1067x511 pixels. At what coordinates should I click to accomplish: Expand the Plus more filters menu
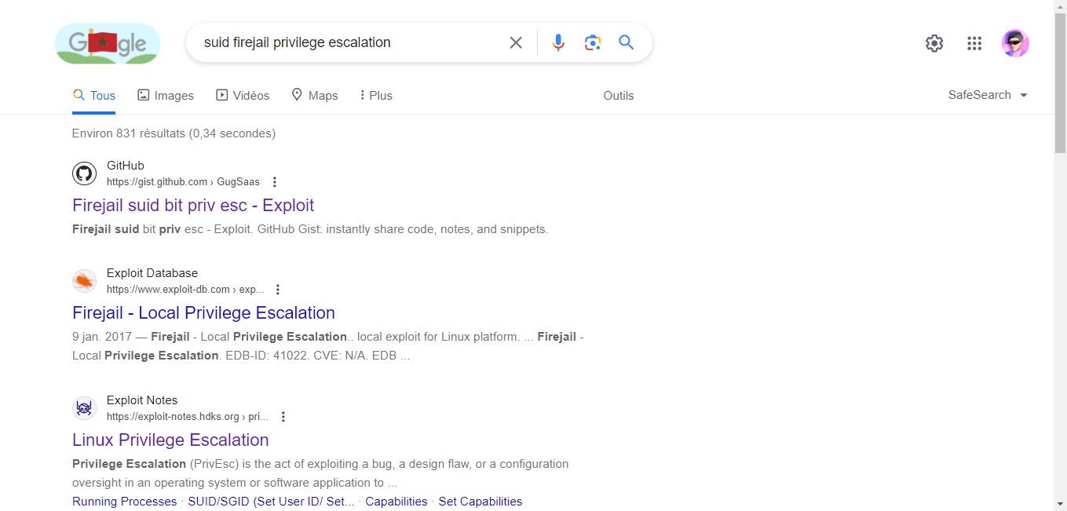pyautogui.click(x=375, y=96)
